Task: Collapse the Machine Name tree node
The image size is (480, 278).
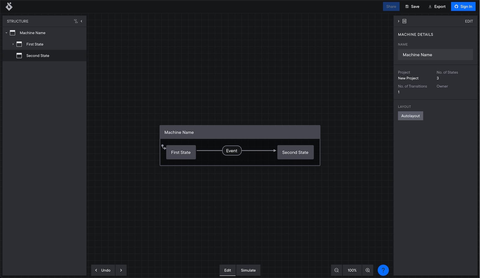Action: [6, 32]
